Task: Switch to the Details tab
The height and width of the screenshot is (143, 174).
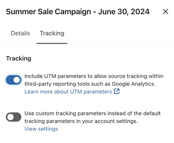Action: pyautogui.click(x=20, y=33)
